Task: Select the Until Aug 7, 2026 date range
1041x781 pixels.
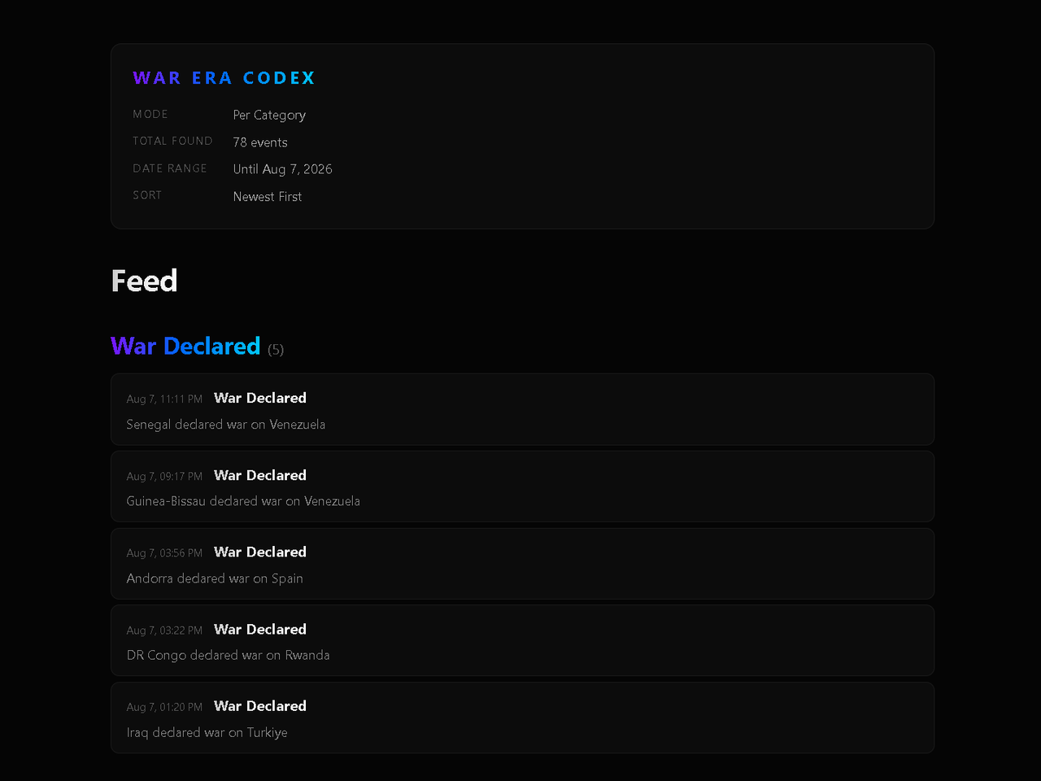Action: 282,169
